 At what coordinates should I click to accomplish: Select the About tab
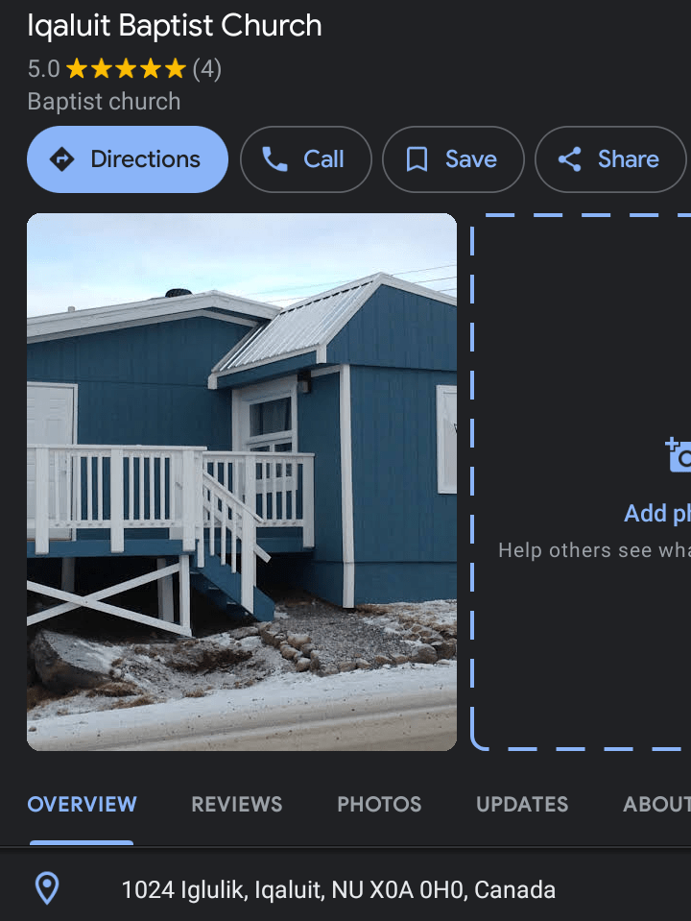[x=657, y=804]
